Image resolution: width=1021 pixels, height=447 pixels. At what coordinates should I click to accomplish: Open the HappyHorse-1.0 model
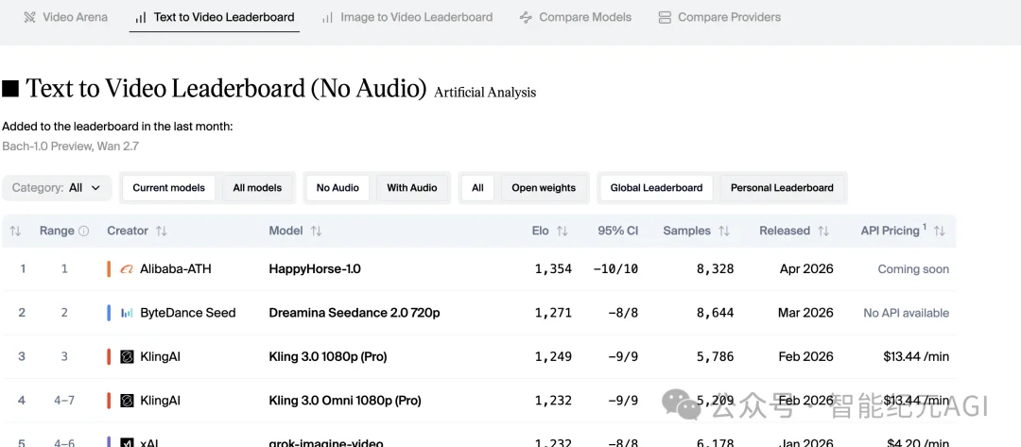coord(315,268)
